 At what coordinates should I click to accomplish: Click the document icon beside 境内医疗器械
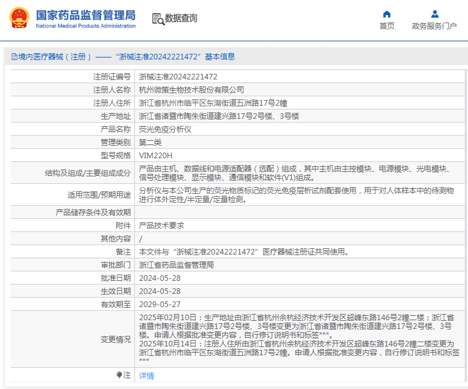pos(14,56)
